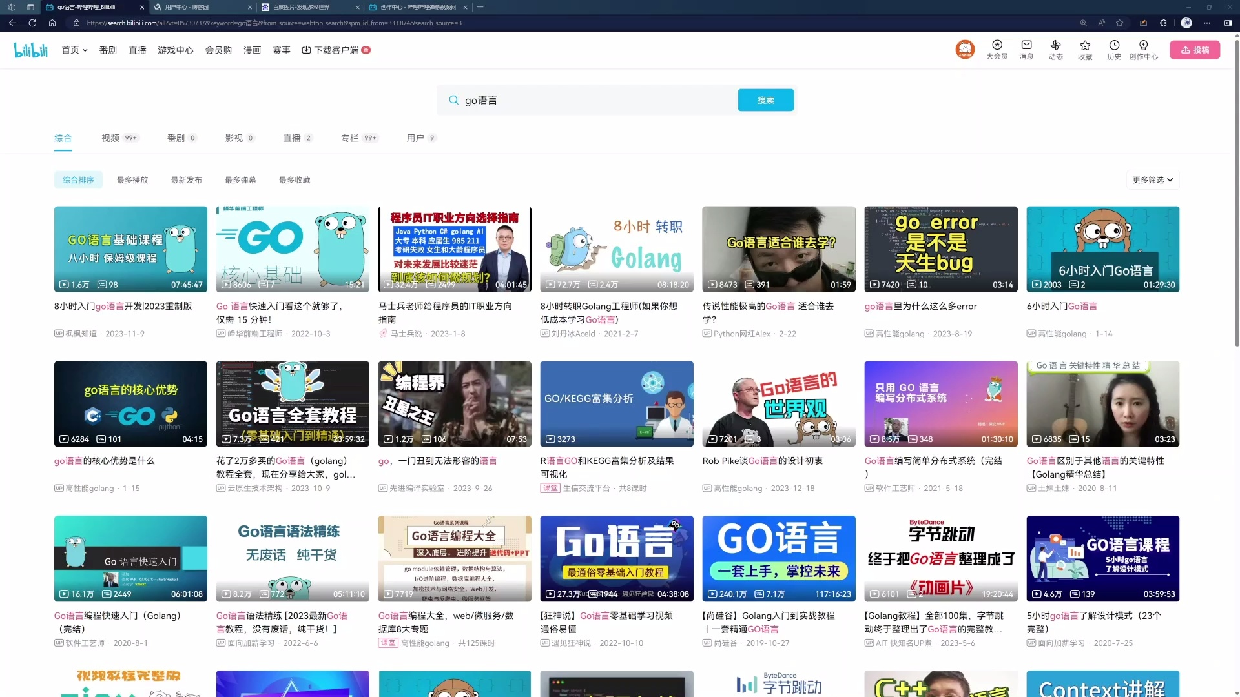
Task: Expand the 首页 navigation chevron
Action: 84,50
